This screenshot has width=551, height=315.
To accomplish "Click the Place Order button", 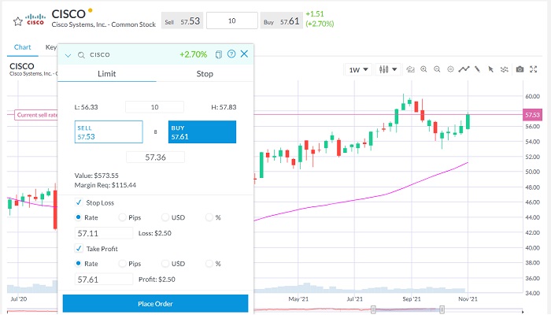I will [155, 304].
